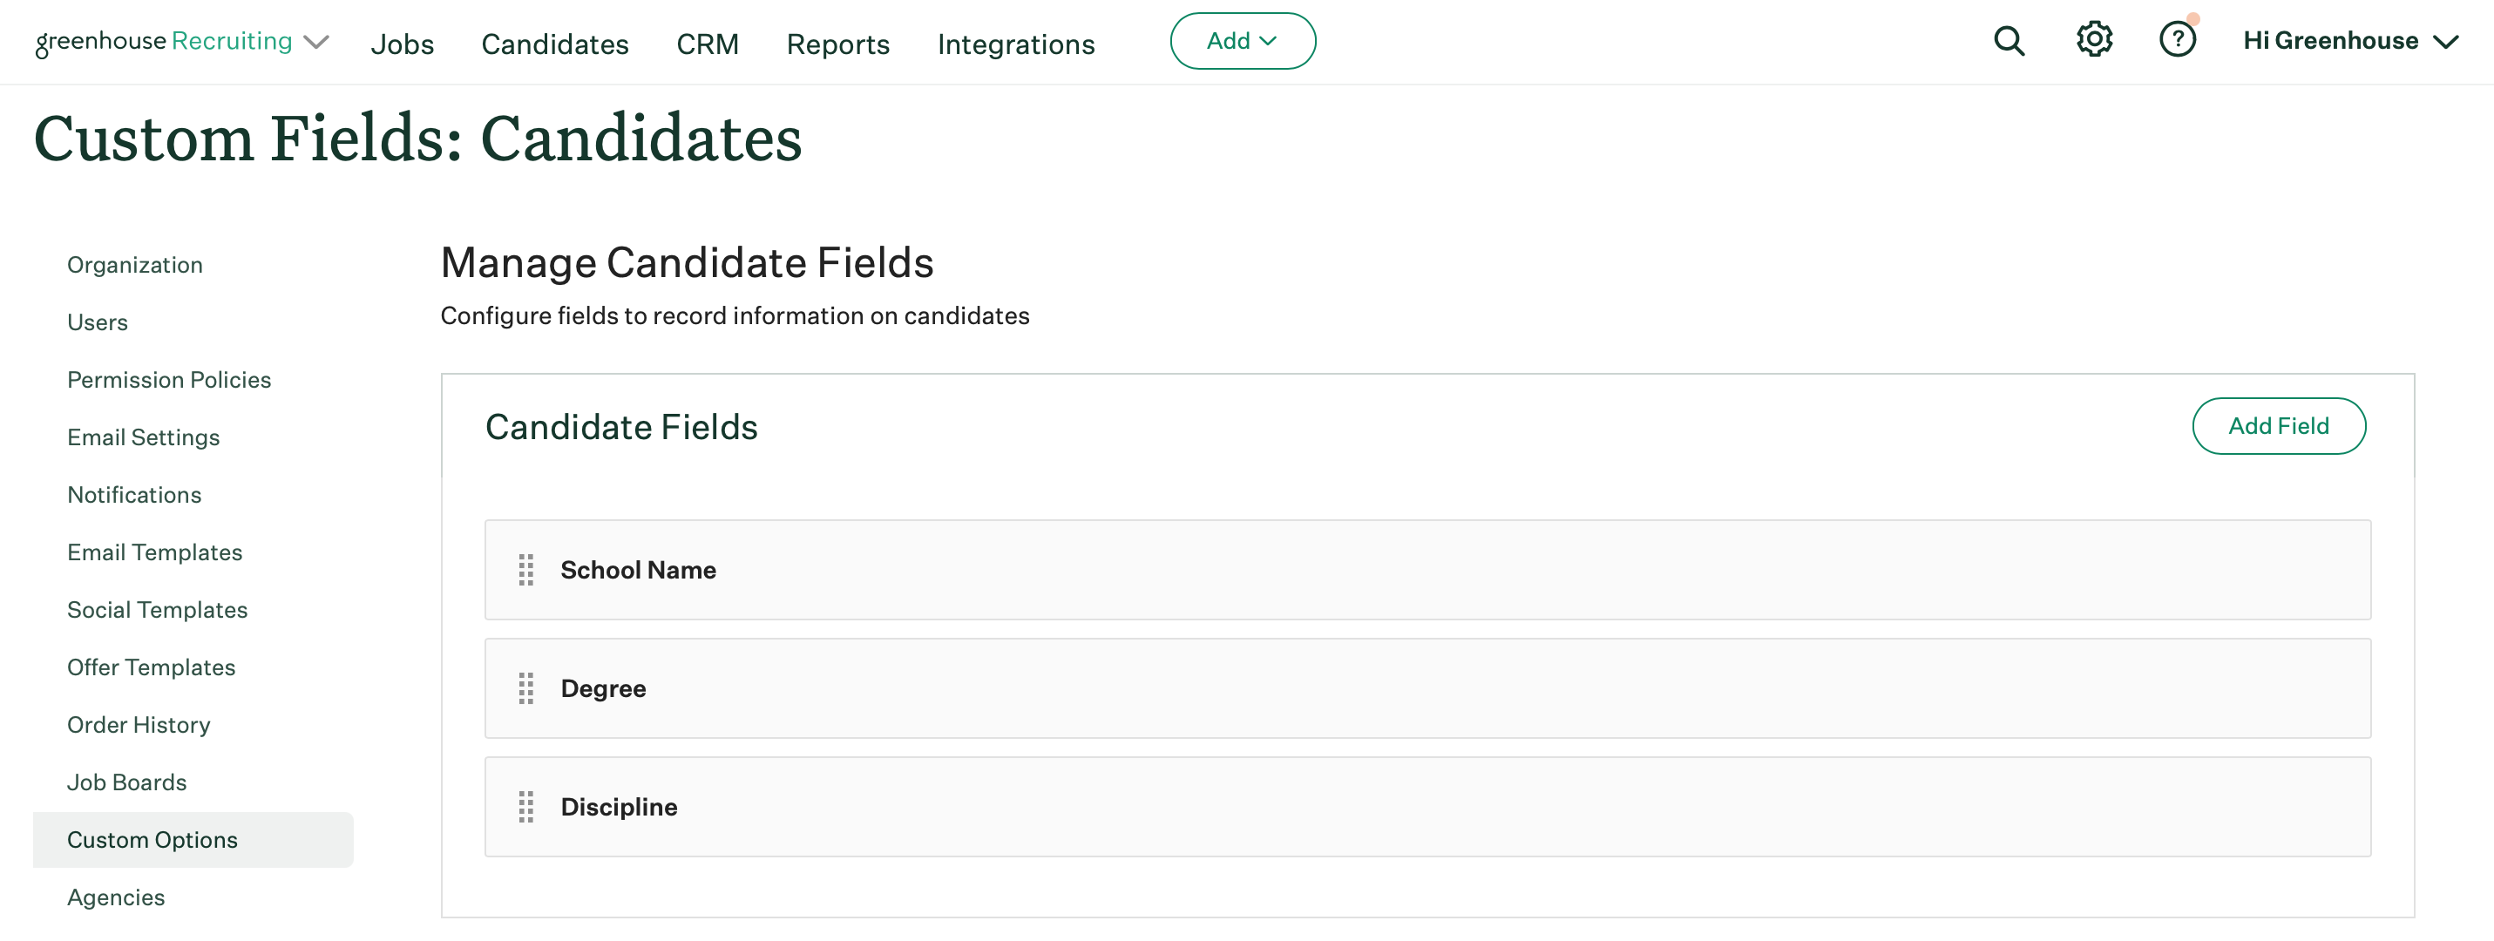Screen dimensions: 2494x941
Task: Open the Add dropdown button
Action: [x=1242, y=41]
